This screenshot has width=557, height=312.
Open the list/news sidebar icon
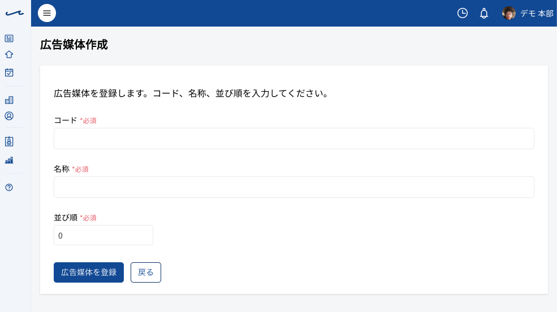(x=9, y=38)
